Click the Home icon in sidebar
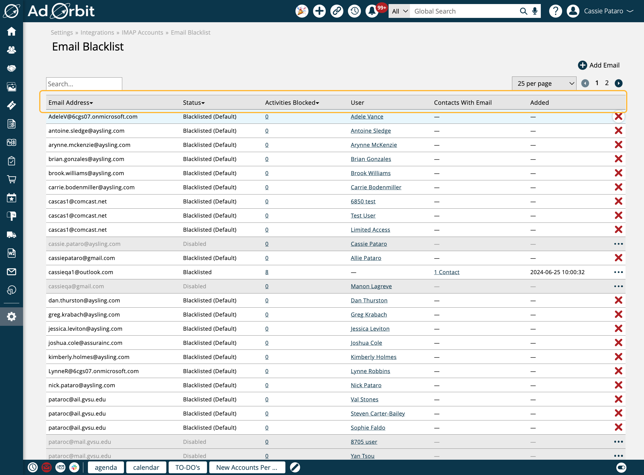Screen dimensions: 644x475 point(12,31)
